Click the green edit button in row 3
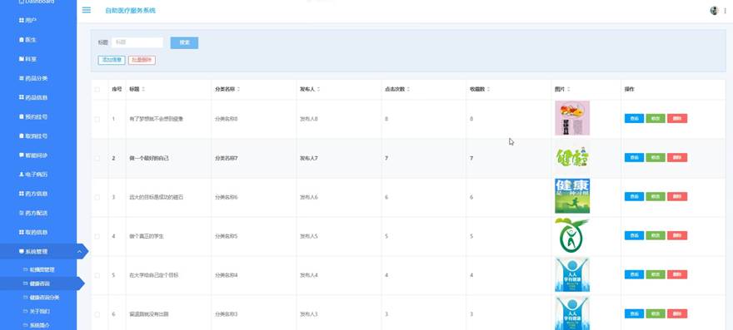The image size is (733, 330). (x=656, y=196)
